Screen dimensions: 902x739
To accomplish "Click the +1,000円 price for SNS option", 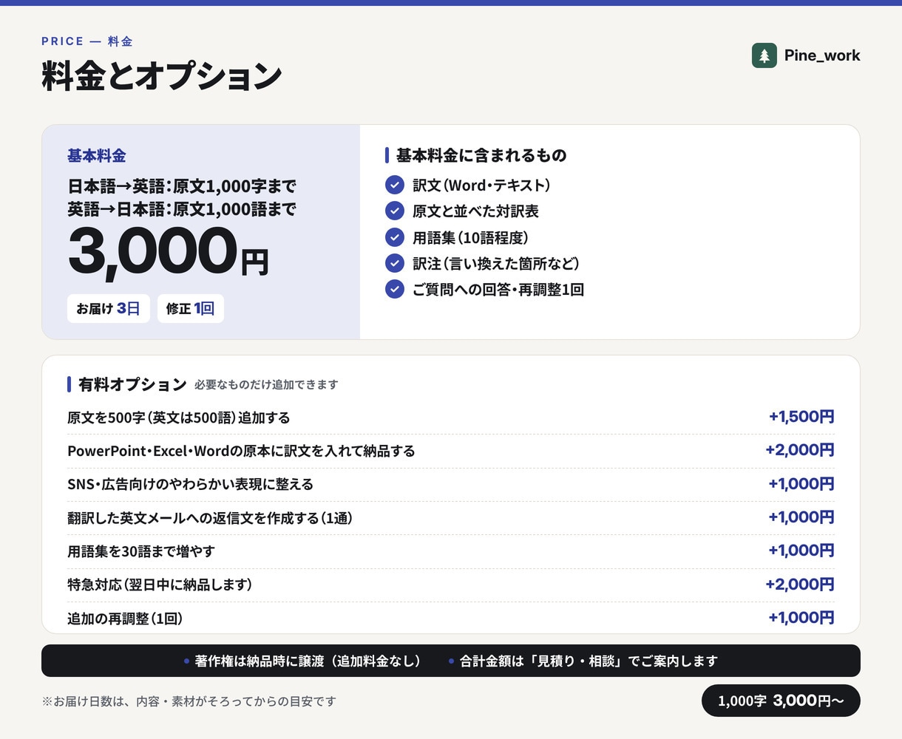I will (801, 484).
